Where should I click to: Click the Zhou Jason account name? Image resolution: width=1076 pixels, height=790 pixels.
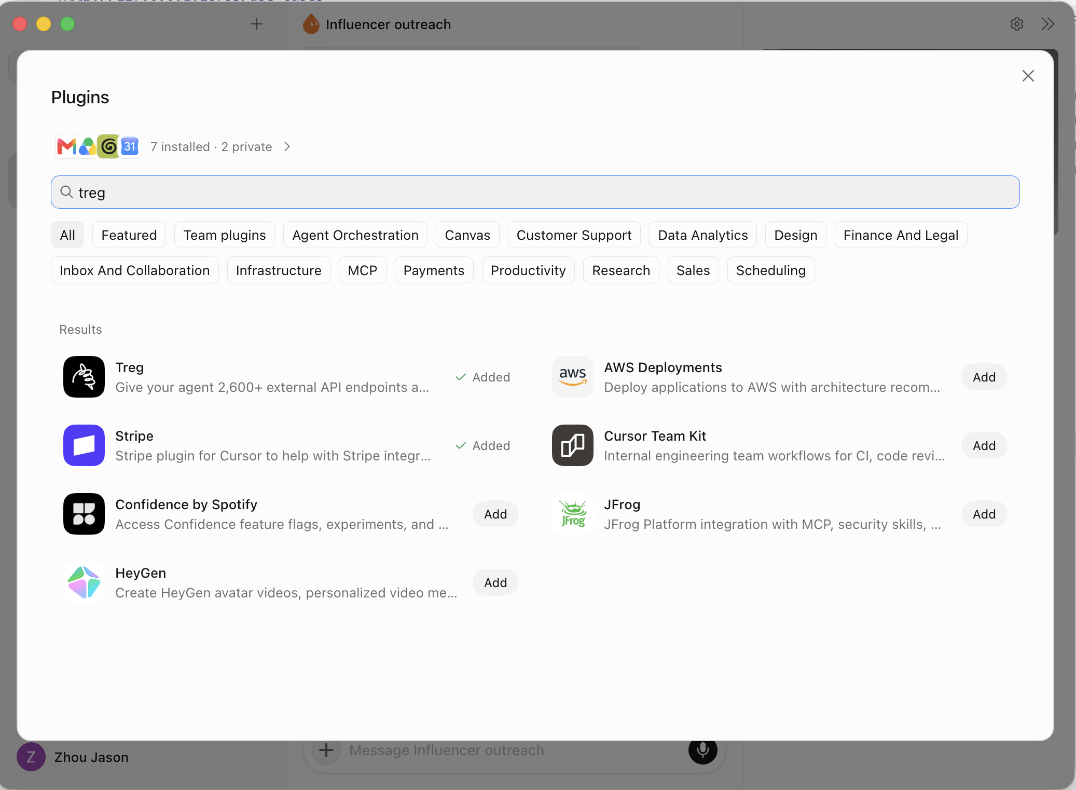[x=91, y=757]
